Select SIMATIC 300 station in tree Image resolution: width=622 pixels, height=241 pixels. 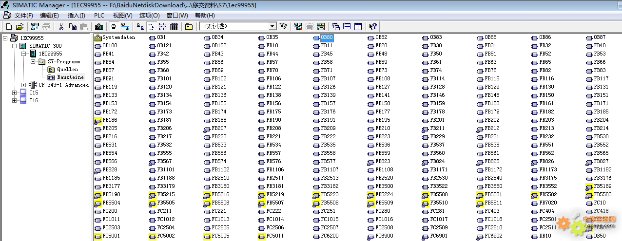(x=45, y=46)
